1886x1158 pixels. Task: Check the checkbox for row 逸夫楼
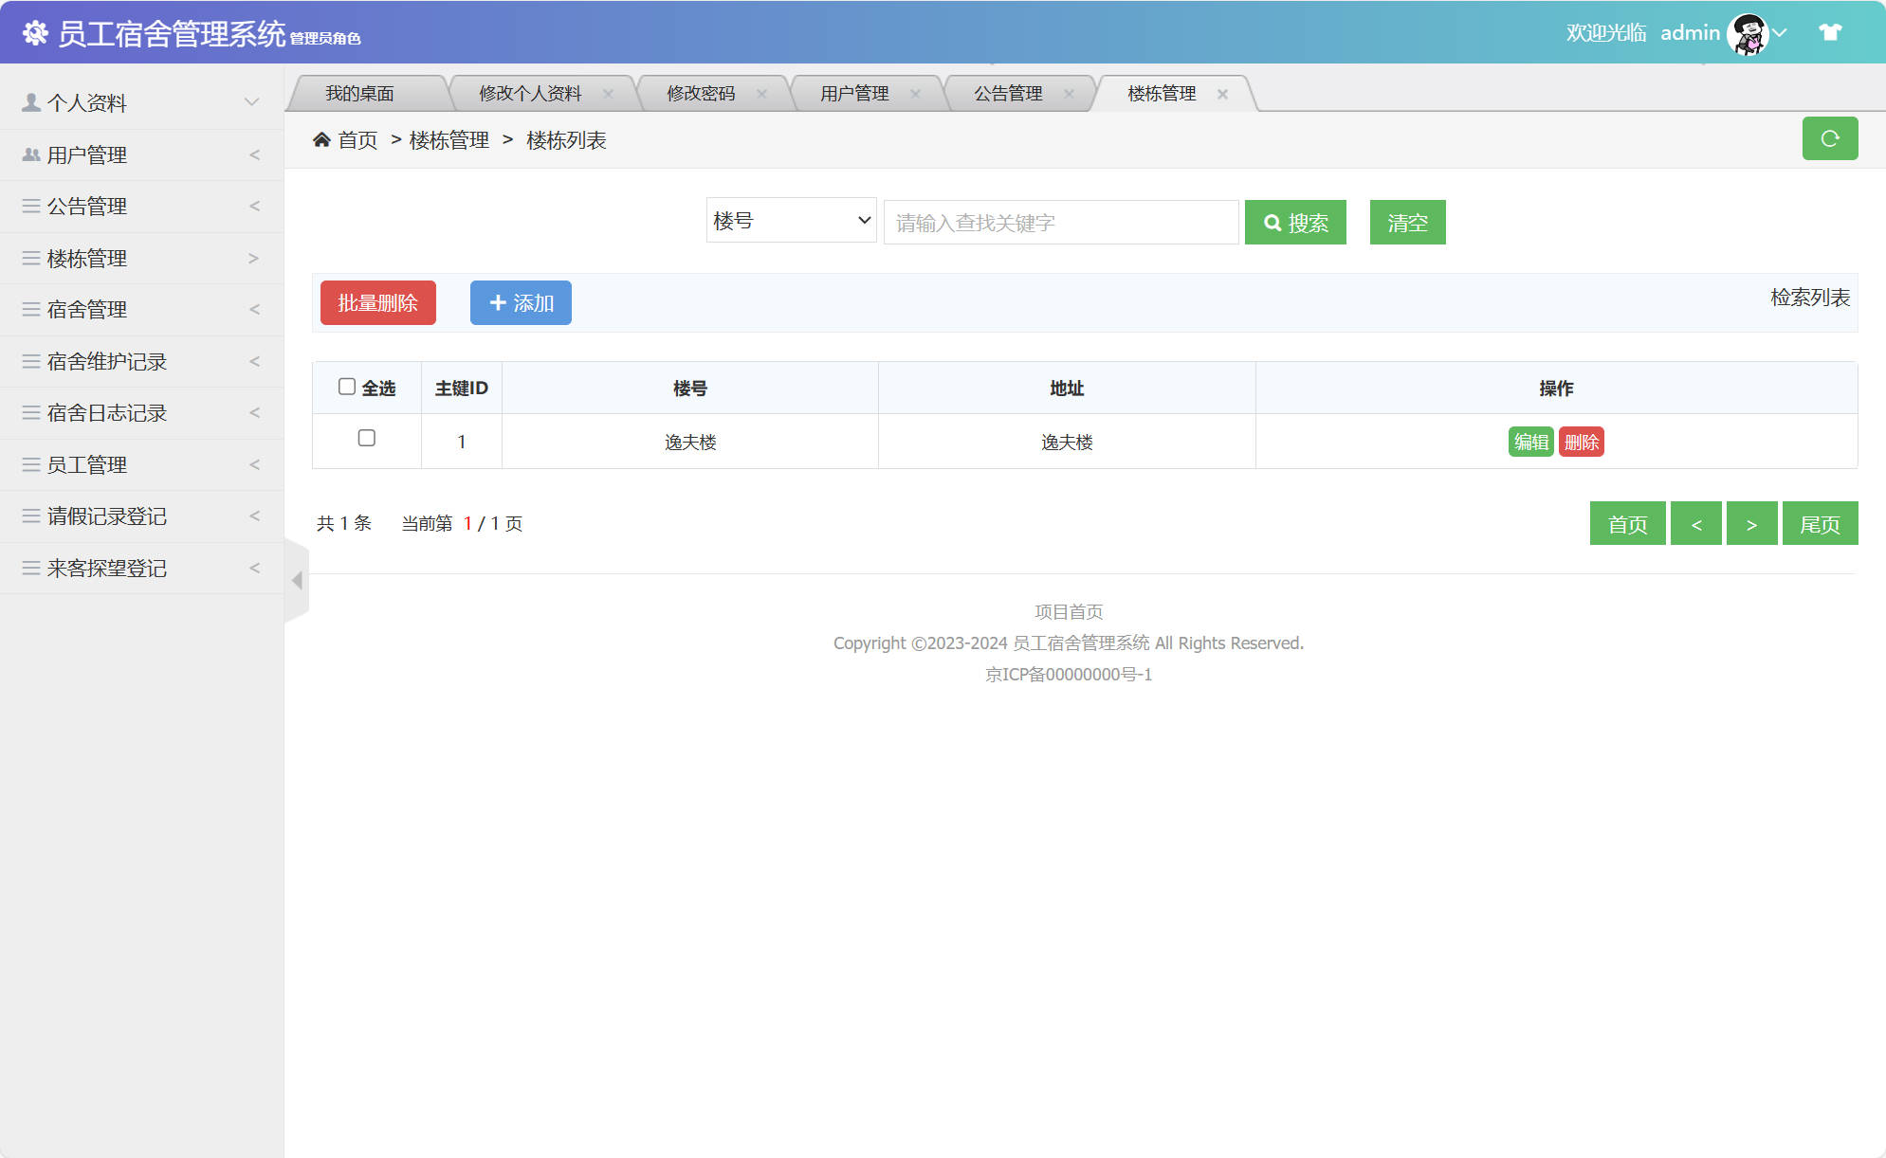click(366, 439)
